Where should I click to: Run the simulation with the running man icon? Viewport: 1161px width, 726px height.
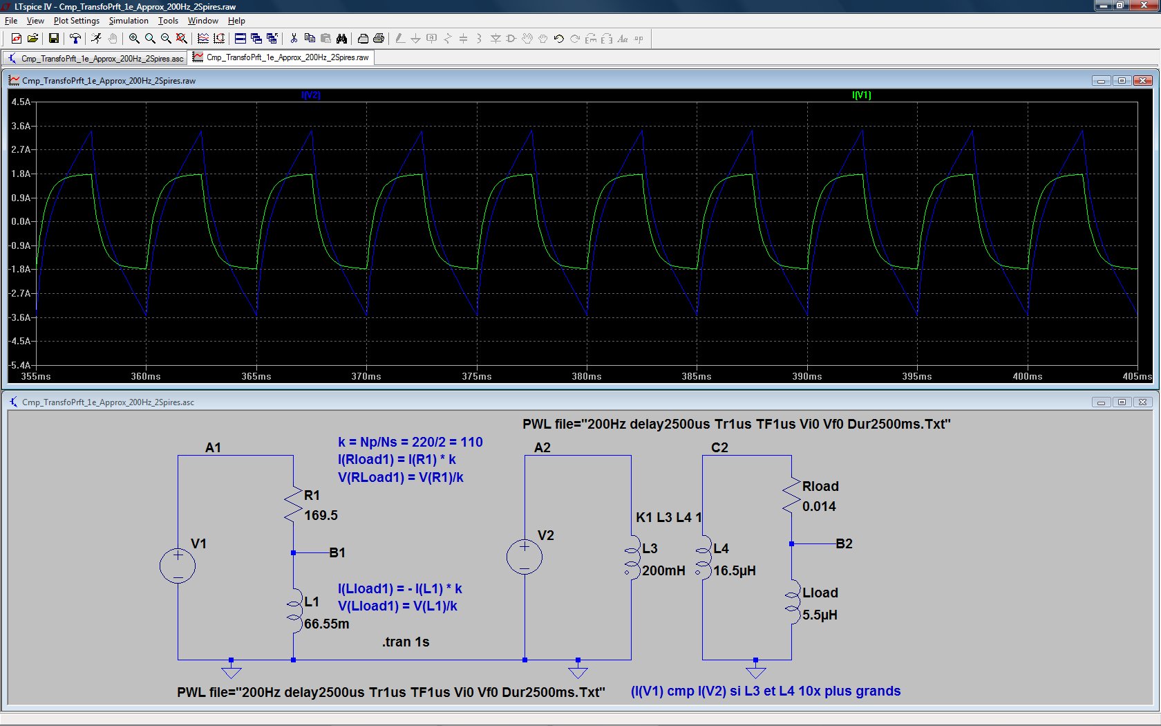(96, 39)
